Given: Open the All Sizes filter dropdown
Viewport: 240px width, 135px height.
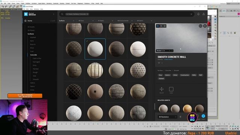Looking at the screenshot, I should pyautogui.click(x=86, y=21).
